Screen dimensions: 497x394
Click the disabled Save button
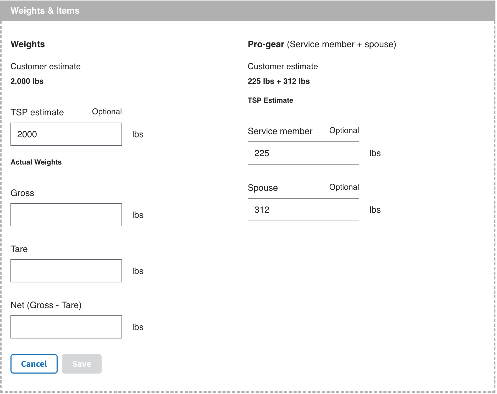click(x=82, y=364)
